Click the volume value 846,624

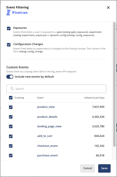99,136
